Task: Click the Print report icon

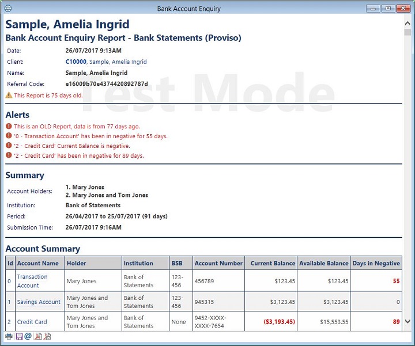Action: (9, 336)
